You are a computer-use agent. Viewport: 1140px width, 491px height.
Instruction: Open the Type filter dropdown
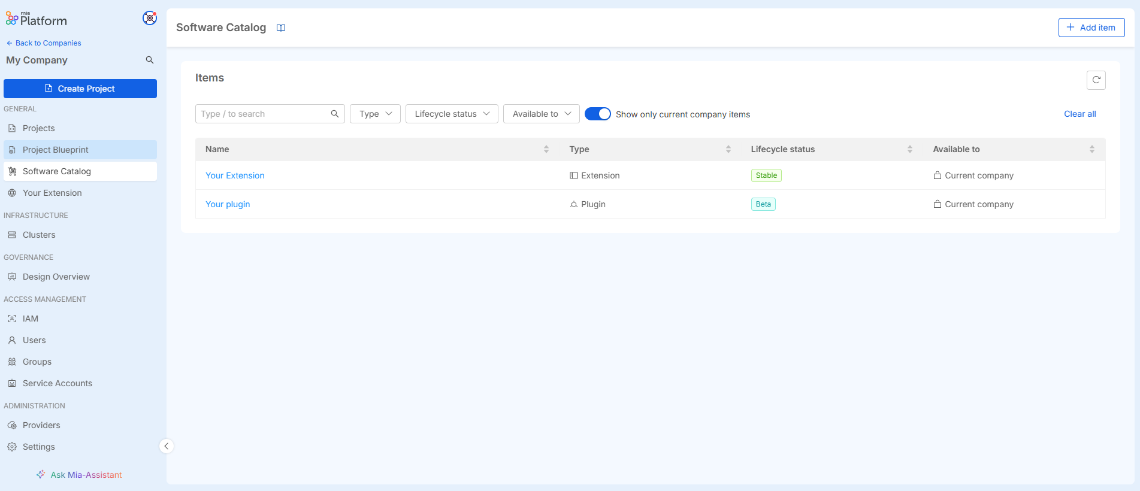point(375,114)
